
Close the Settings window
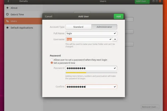(x=160, y=1)
